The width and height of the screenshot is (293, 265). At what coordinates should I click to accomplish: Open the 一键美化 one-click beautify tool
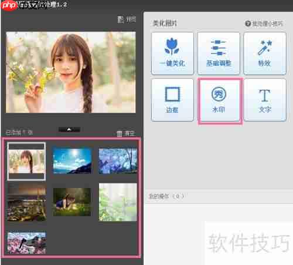pos(172,53)
